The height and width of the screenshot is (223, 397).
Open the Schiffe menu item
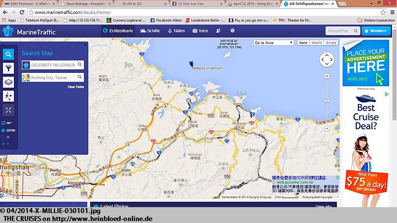click(x=150, y=31)
